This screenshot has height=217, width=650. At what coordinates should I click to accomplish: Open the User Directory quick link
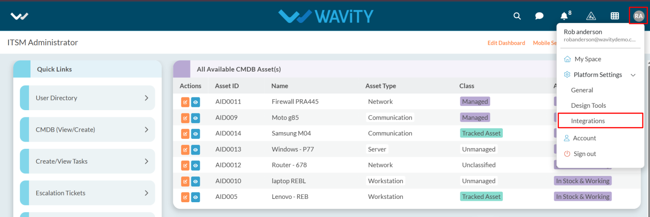pos(88,98)
